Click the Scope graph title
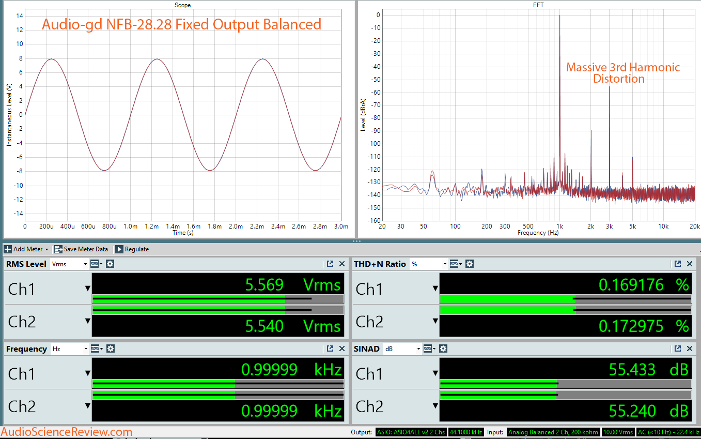 click(182, 5)
